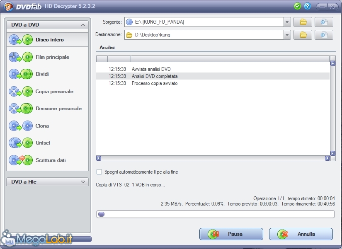Click the Unisci merge disc icon
The width and height of the screenshot is (342, 249).
pyautogui.click(x=21, y=143)
